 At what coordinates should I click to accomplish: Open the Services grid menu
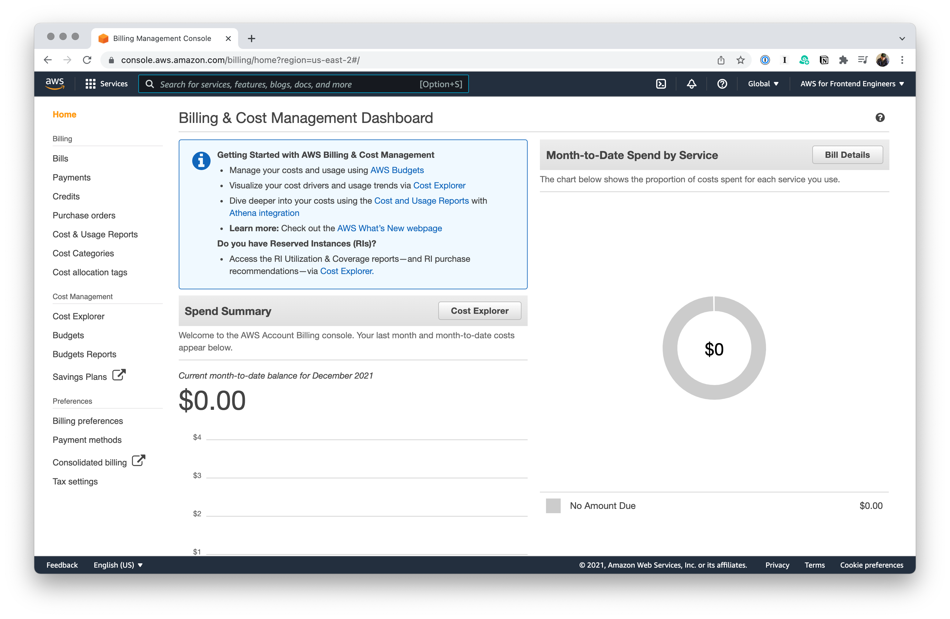click(107, 84)
